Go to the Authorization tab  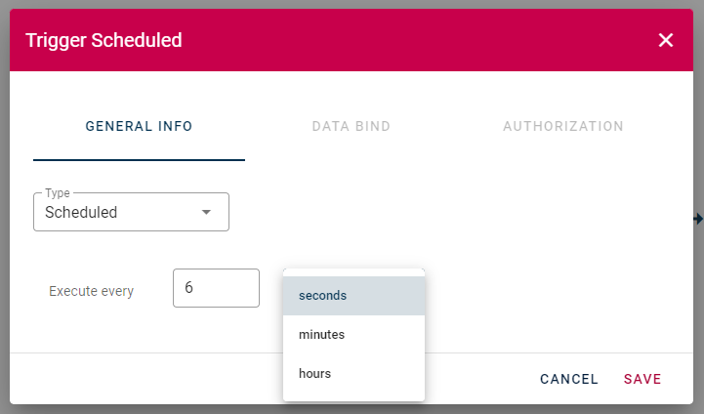[x=563, y=126]
